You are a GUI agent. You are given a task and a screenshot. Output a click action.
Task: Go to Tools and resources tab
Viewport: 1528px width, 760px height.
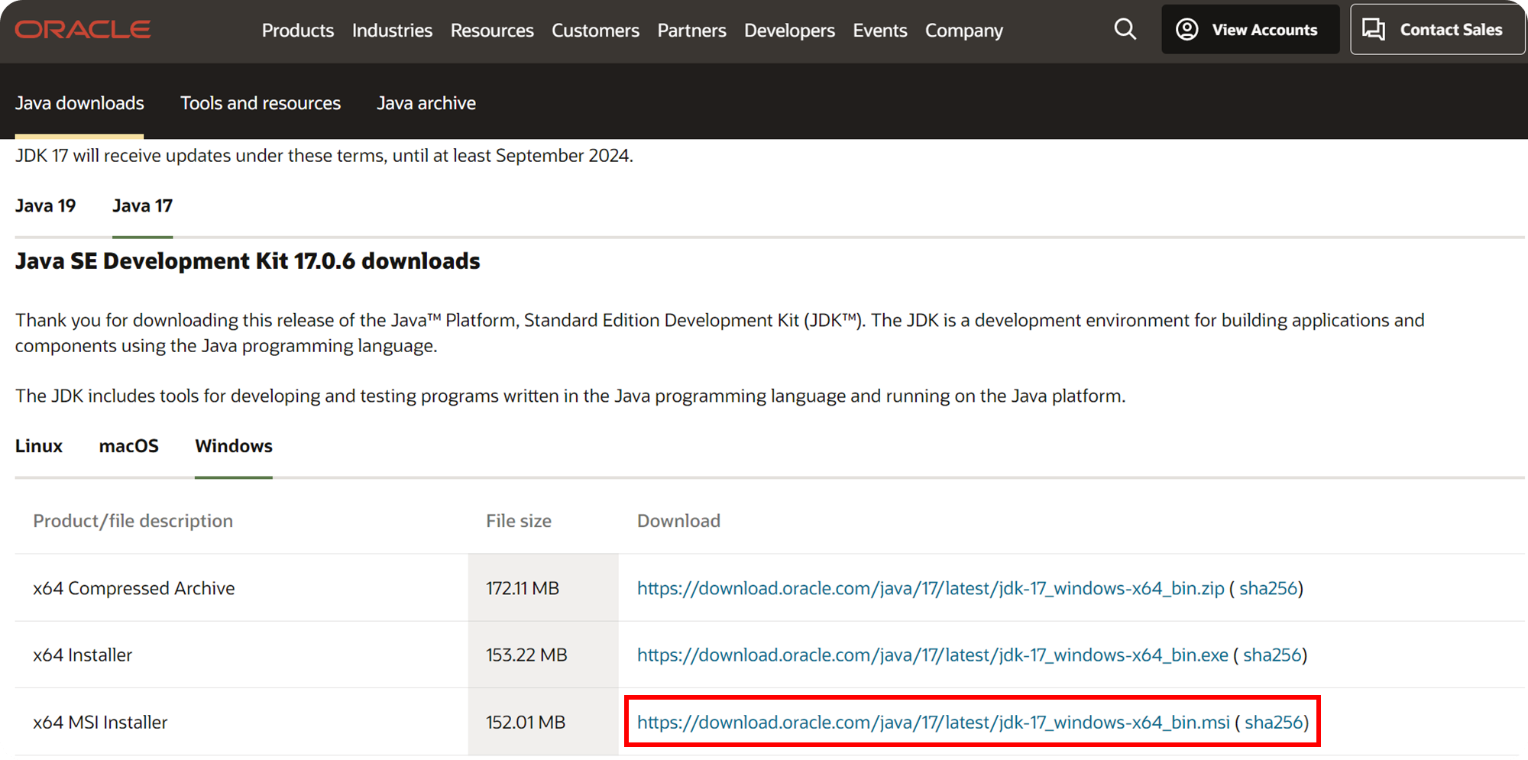[x=261, y=103]
